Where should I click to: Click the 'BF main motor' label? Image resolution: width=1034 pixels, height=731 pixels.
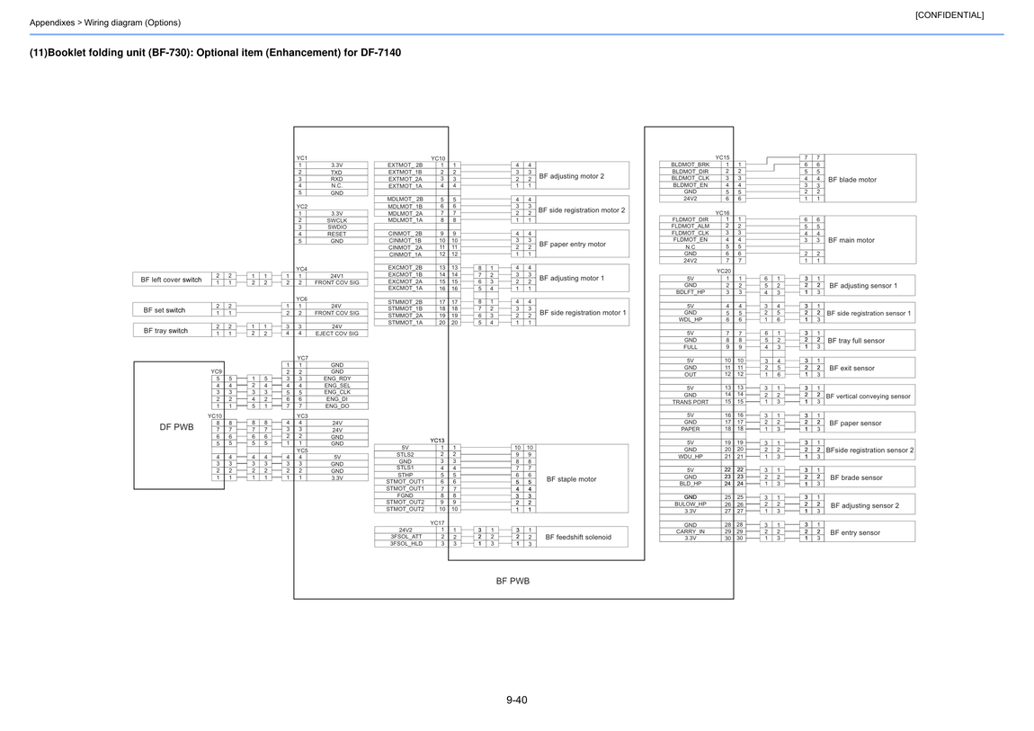[x=851, y=240]
